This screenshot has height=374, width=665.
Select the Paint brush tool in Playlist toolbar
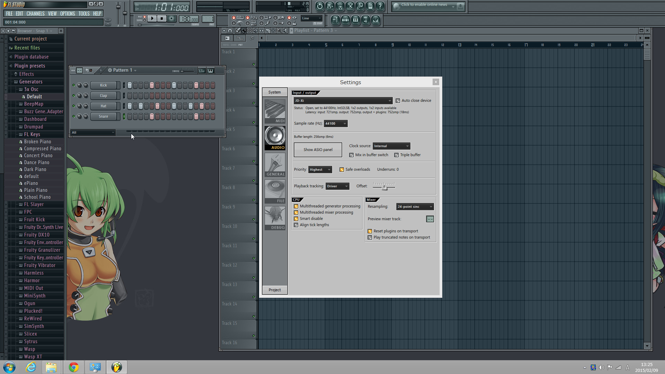[x=244, y=30]
